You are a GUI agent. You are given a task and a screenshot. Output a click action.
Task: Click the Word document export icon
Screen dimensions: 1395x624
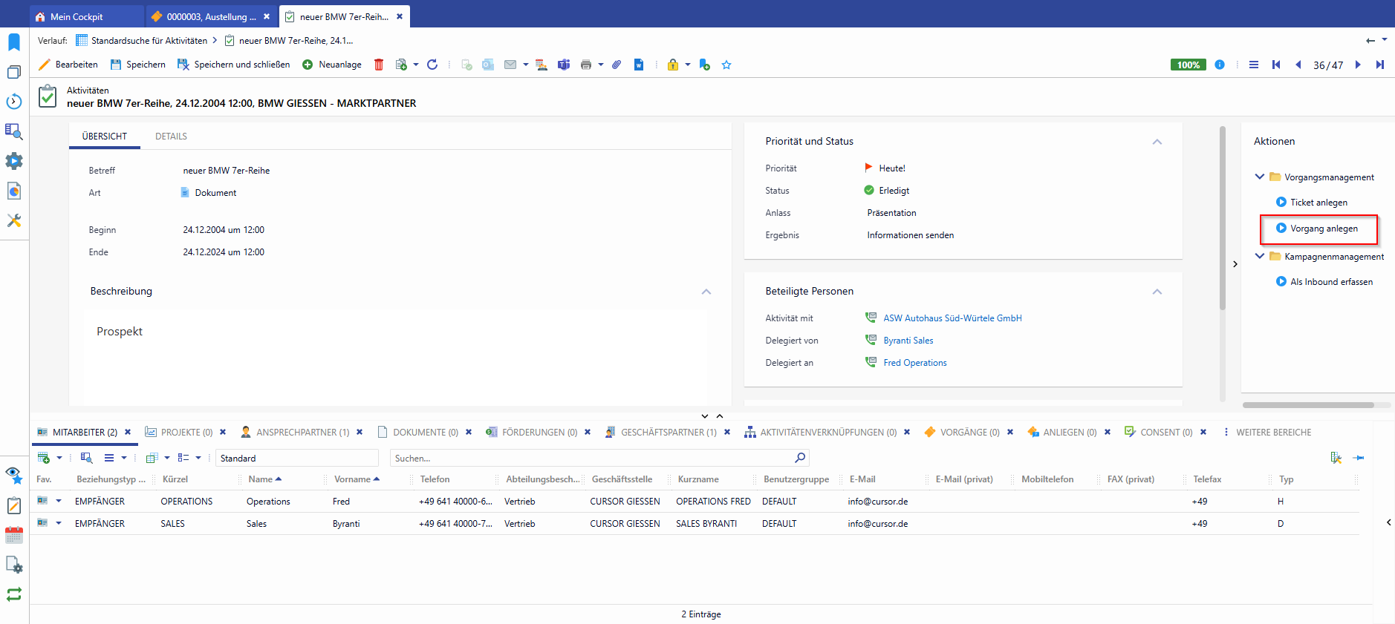pos(639,65)
